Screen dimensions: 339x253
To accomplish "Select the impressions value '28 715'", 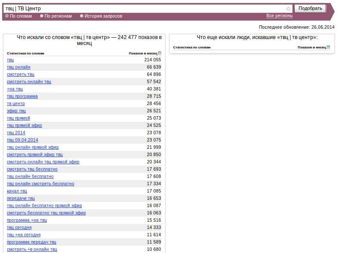I will 154,96.
